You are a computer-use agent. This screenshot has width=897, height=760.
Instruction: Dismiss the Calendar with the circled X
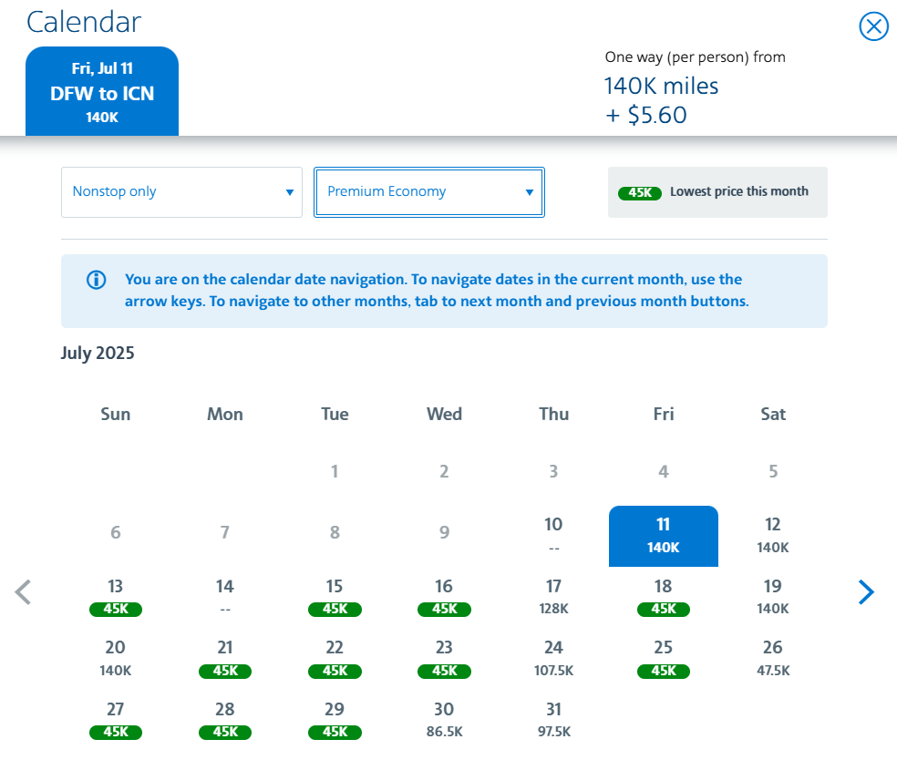pos(873,26)
